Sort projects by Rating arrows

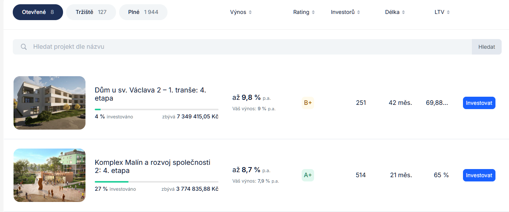point(313,12)
